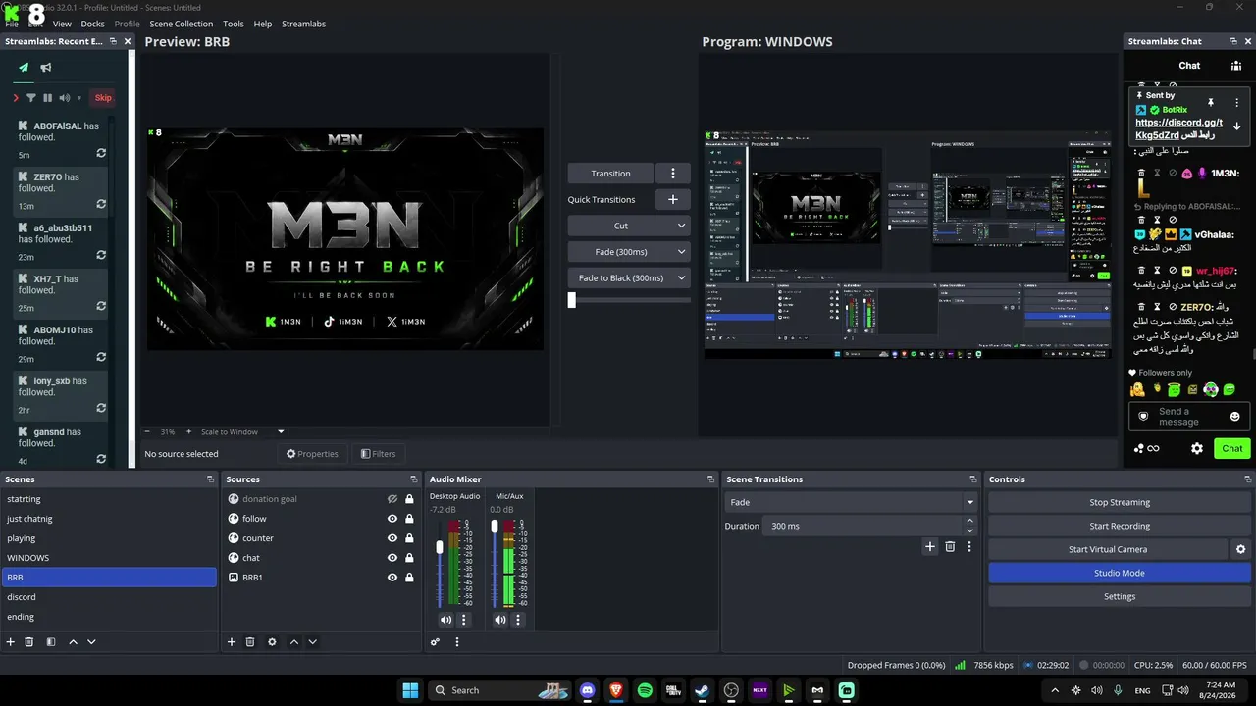Hide the follow source
This screenshot has width=1256, height=706.
pyautogui.click(x=392, y=519)
